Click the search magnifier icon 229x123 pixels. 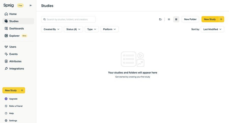pos(45,19)
